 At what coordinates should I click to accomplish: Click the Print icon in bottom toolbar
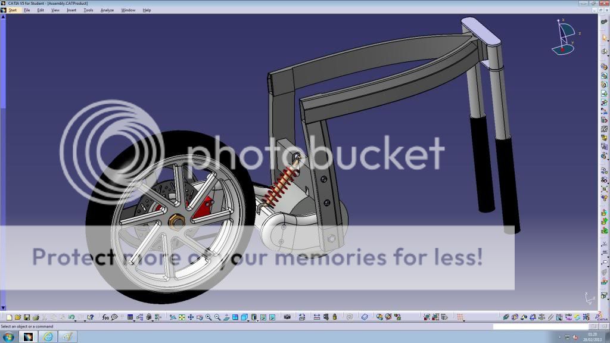pyautogui.click(x=36, y=317)
